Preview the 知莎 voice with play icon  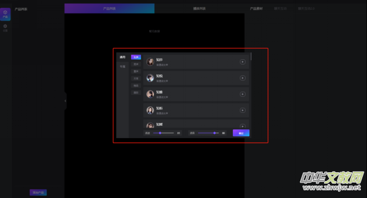point(243,62)
